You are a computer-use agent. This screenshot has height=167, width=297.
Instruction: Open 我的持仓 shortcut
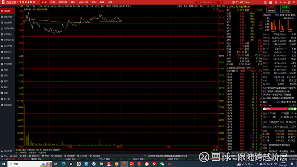click(x=34, y=156)
